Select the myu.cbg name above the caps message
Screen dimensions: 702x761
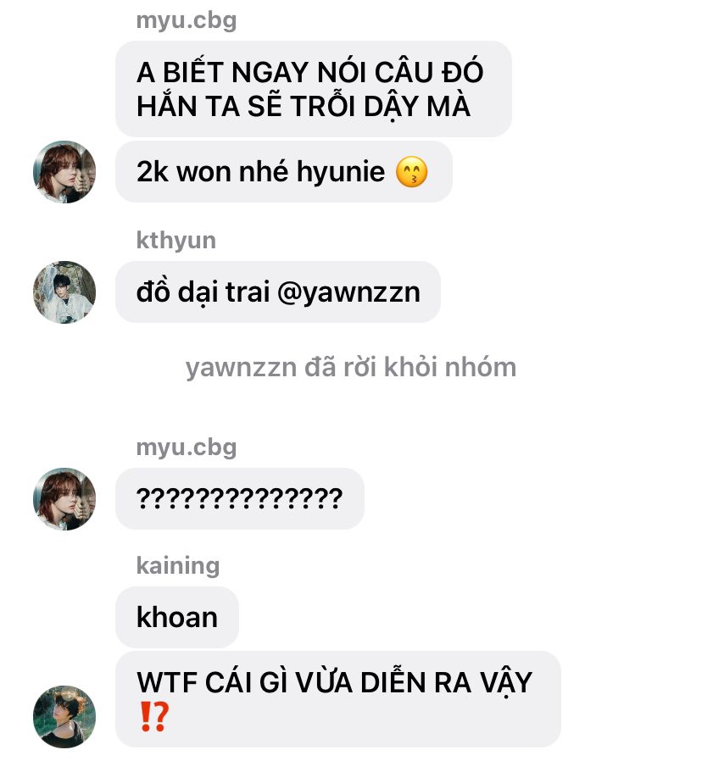tap(187, 21)
